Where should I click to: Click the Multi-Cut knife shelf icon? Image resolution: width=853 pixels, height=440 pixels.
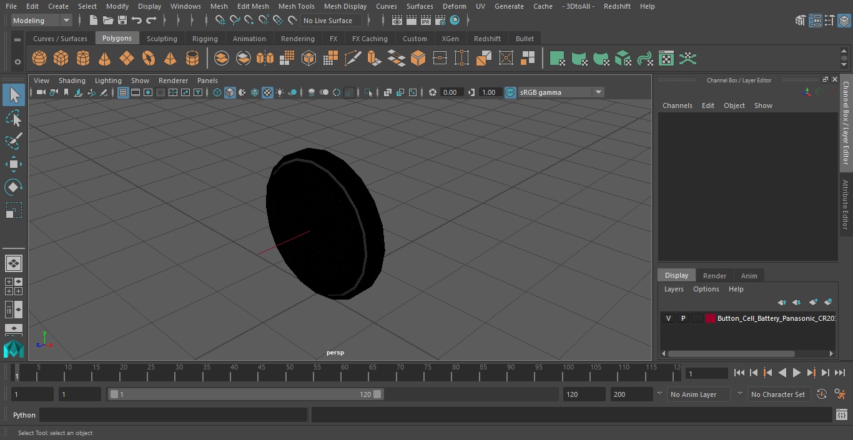tap(353, 59)
